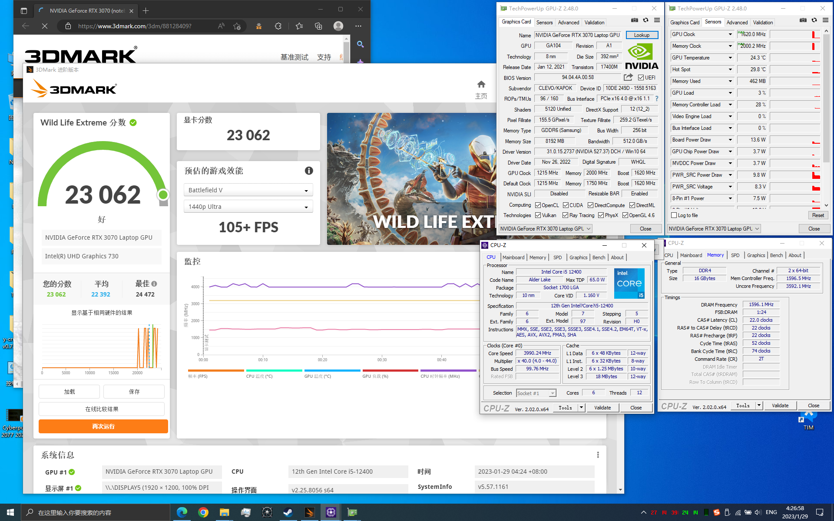Click camera icon in GPU-Z Sensors window

click(803, 20)
